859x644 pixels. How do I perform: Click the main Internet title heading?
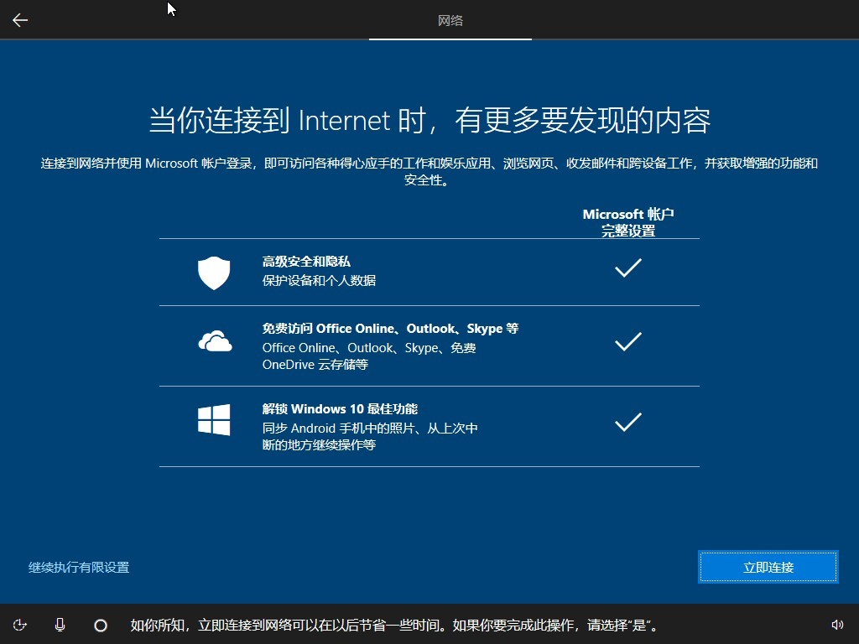point(429,120)
